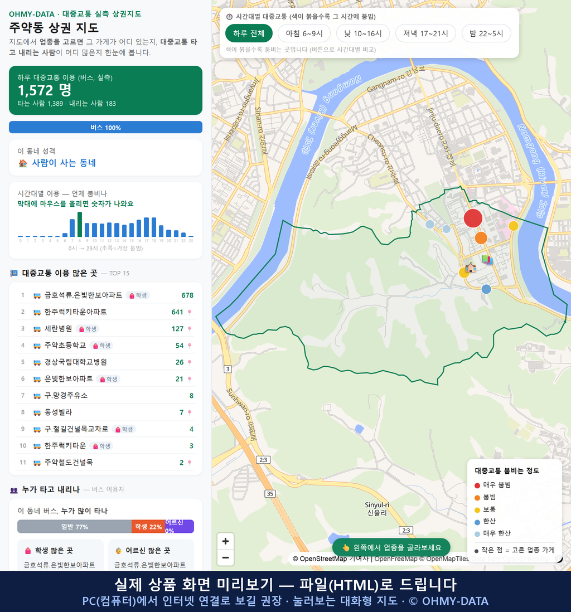Open the OpenStreetMap attribution link
571x612 pixels.
click(x=320, y=558)
